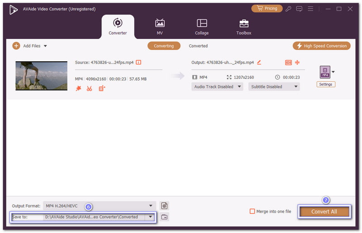The width and height of the screenshot is (362, 233).
Task: Click the High Speed Conversion button
Action: click(321, 46)
